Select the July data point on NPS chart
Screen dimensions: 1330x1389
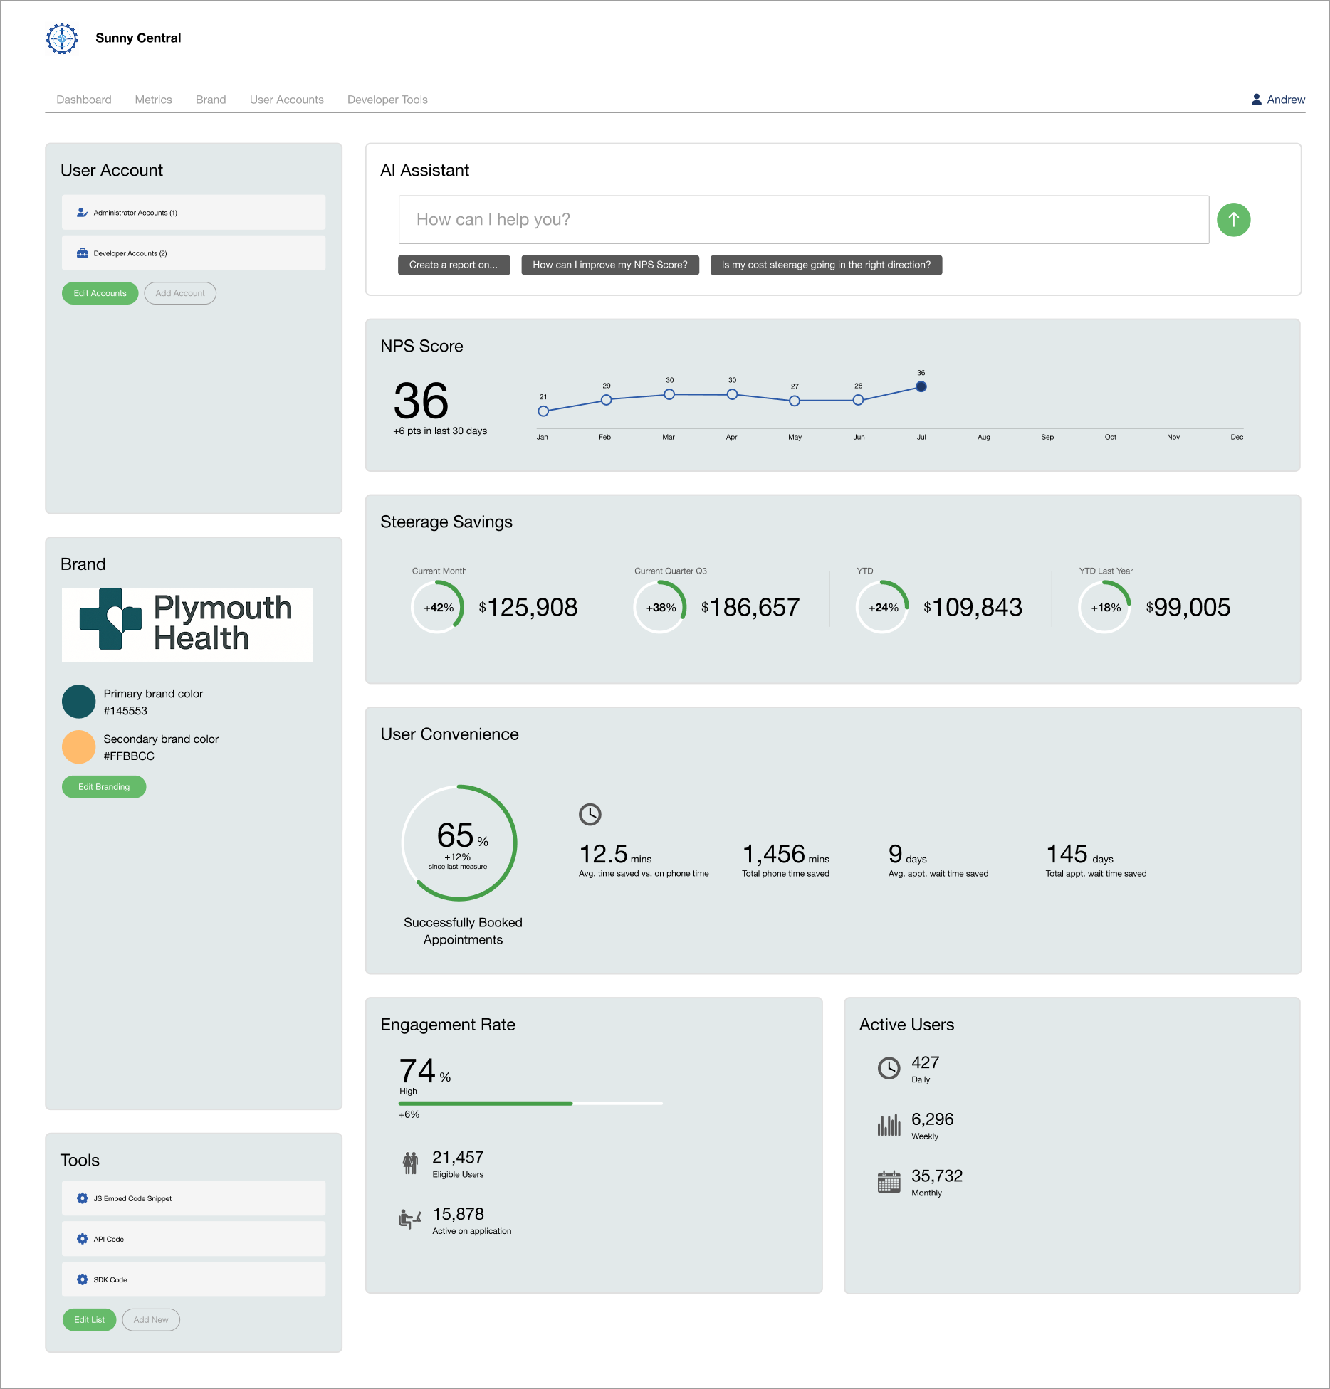click(x=921, y=386)
